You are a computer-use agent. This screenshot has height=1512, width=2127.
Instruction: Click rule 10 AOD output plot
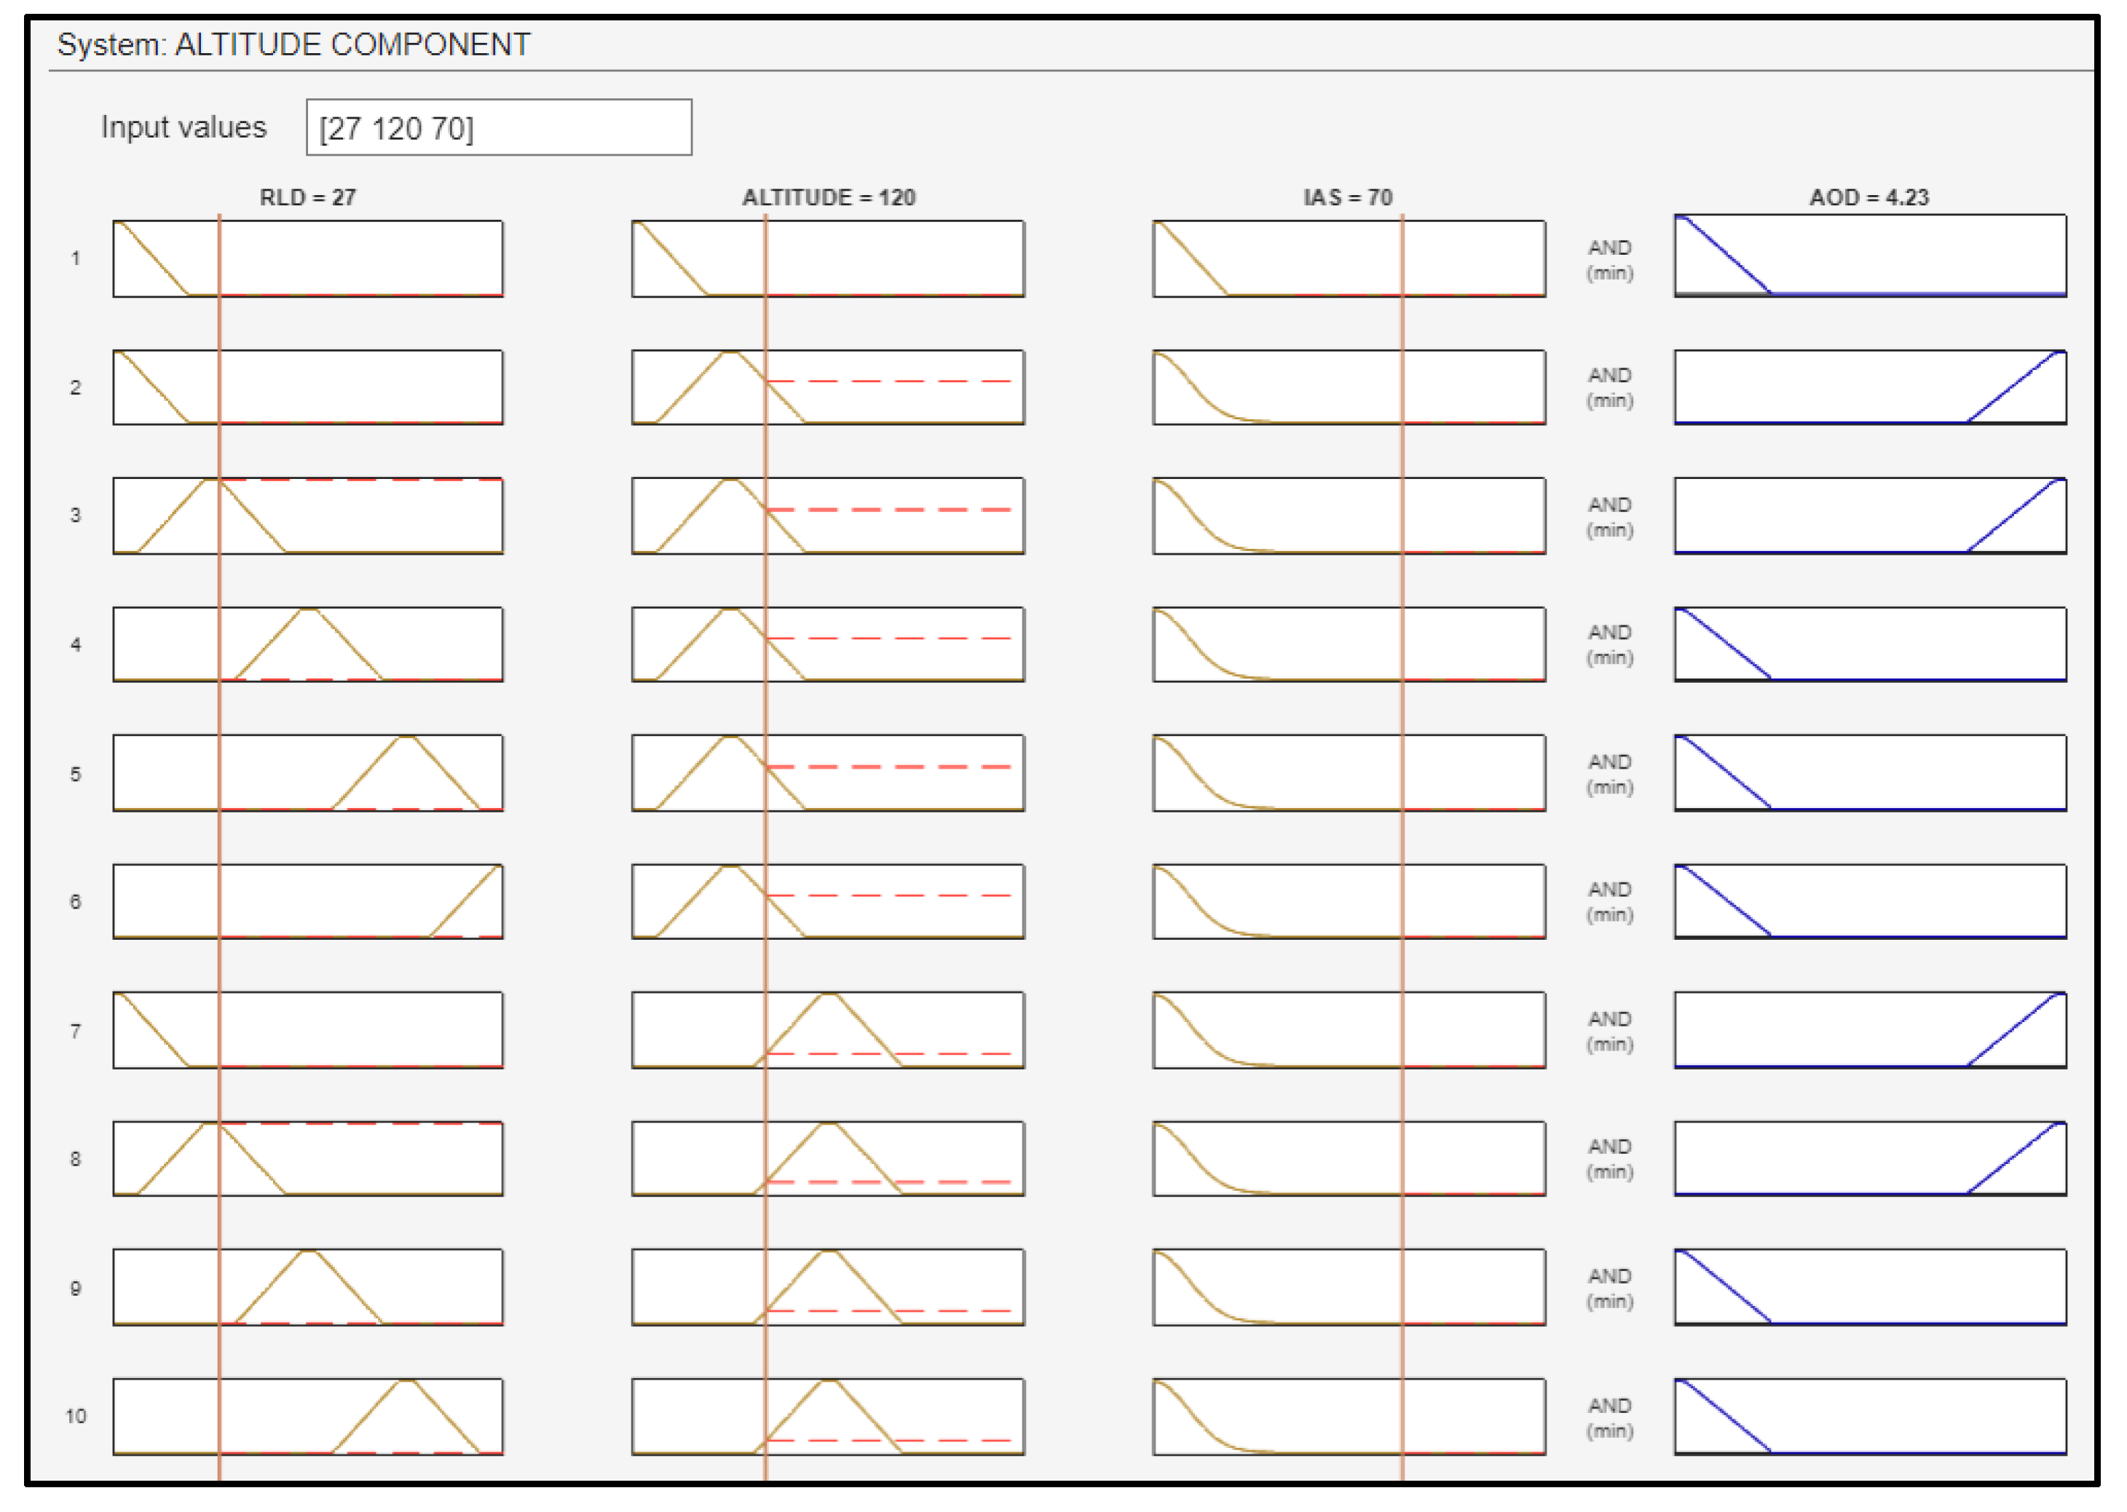(1869, 1416)
